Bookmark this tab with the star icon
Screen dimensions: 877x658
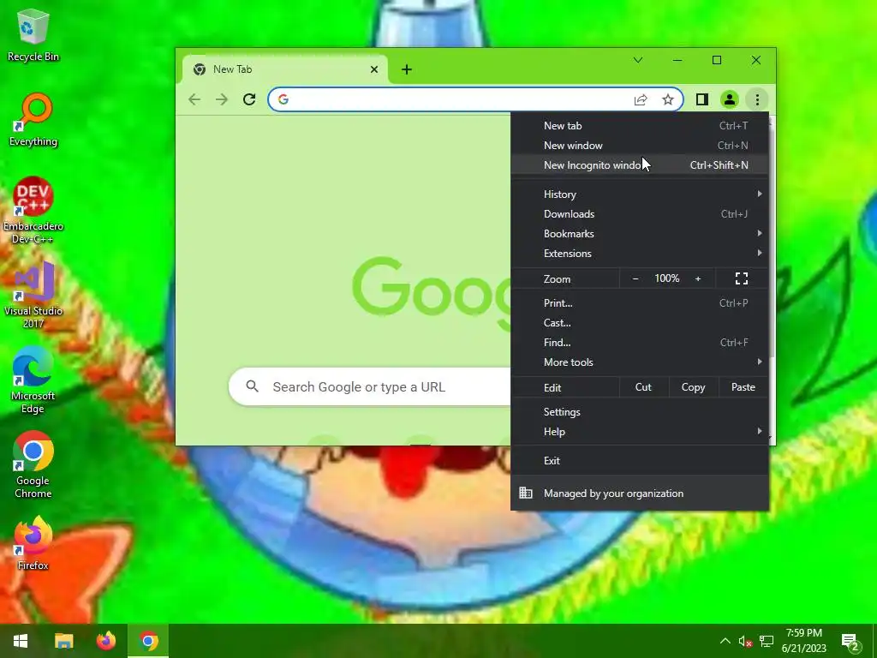point(668,99)
